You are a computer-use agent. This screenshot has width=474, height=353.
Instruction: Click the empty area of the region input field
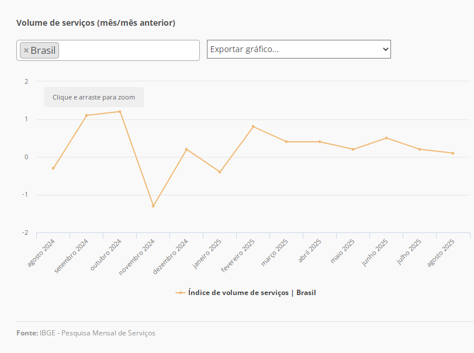point(129,50)
